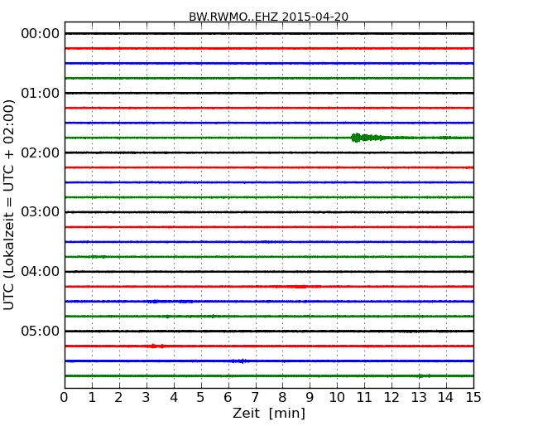This screenshot has width=538, height=431.
Task: Click the plot title BW.RWMO..EHZ 2015-04-20
Action: [268, 17]
